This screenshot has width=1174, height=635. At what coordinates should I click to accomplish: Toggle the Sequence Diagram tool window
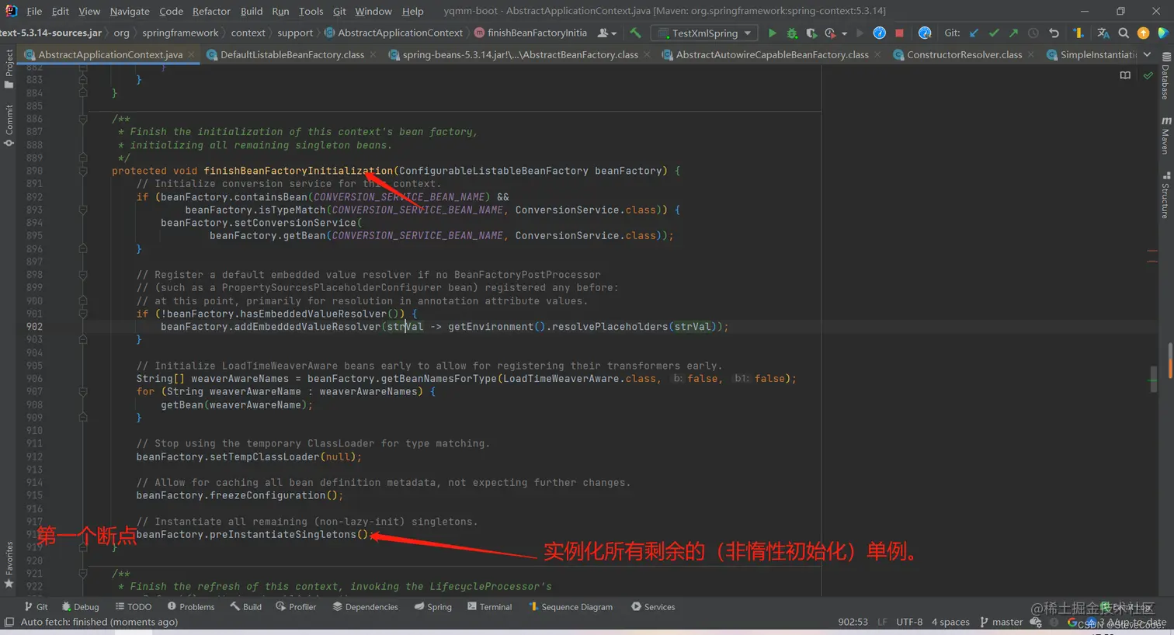(x=570, y=607)
